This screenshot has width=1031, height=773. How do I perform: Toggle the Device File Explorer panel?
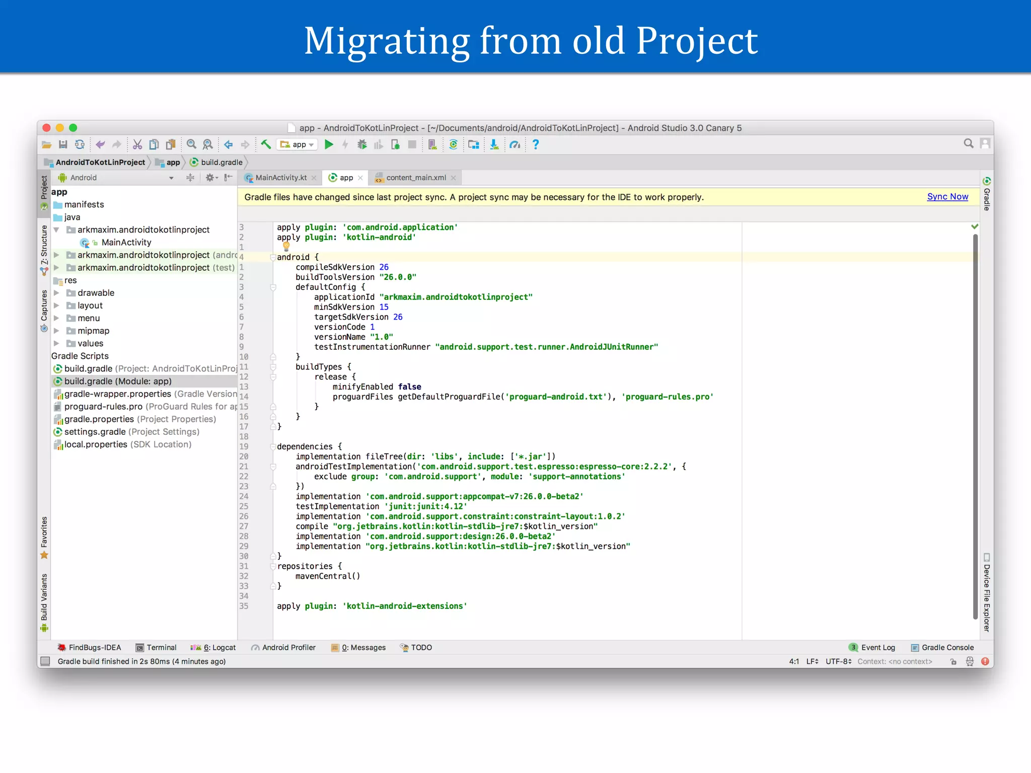(987, 592)
